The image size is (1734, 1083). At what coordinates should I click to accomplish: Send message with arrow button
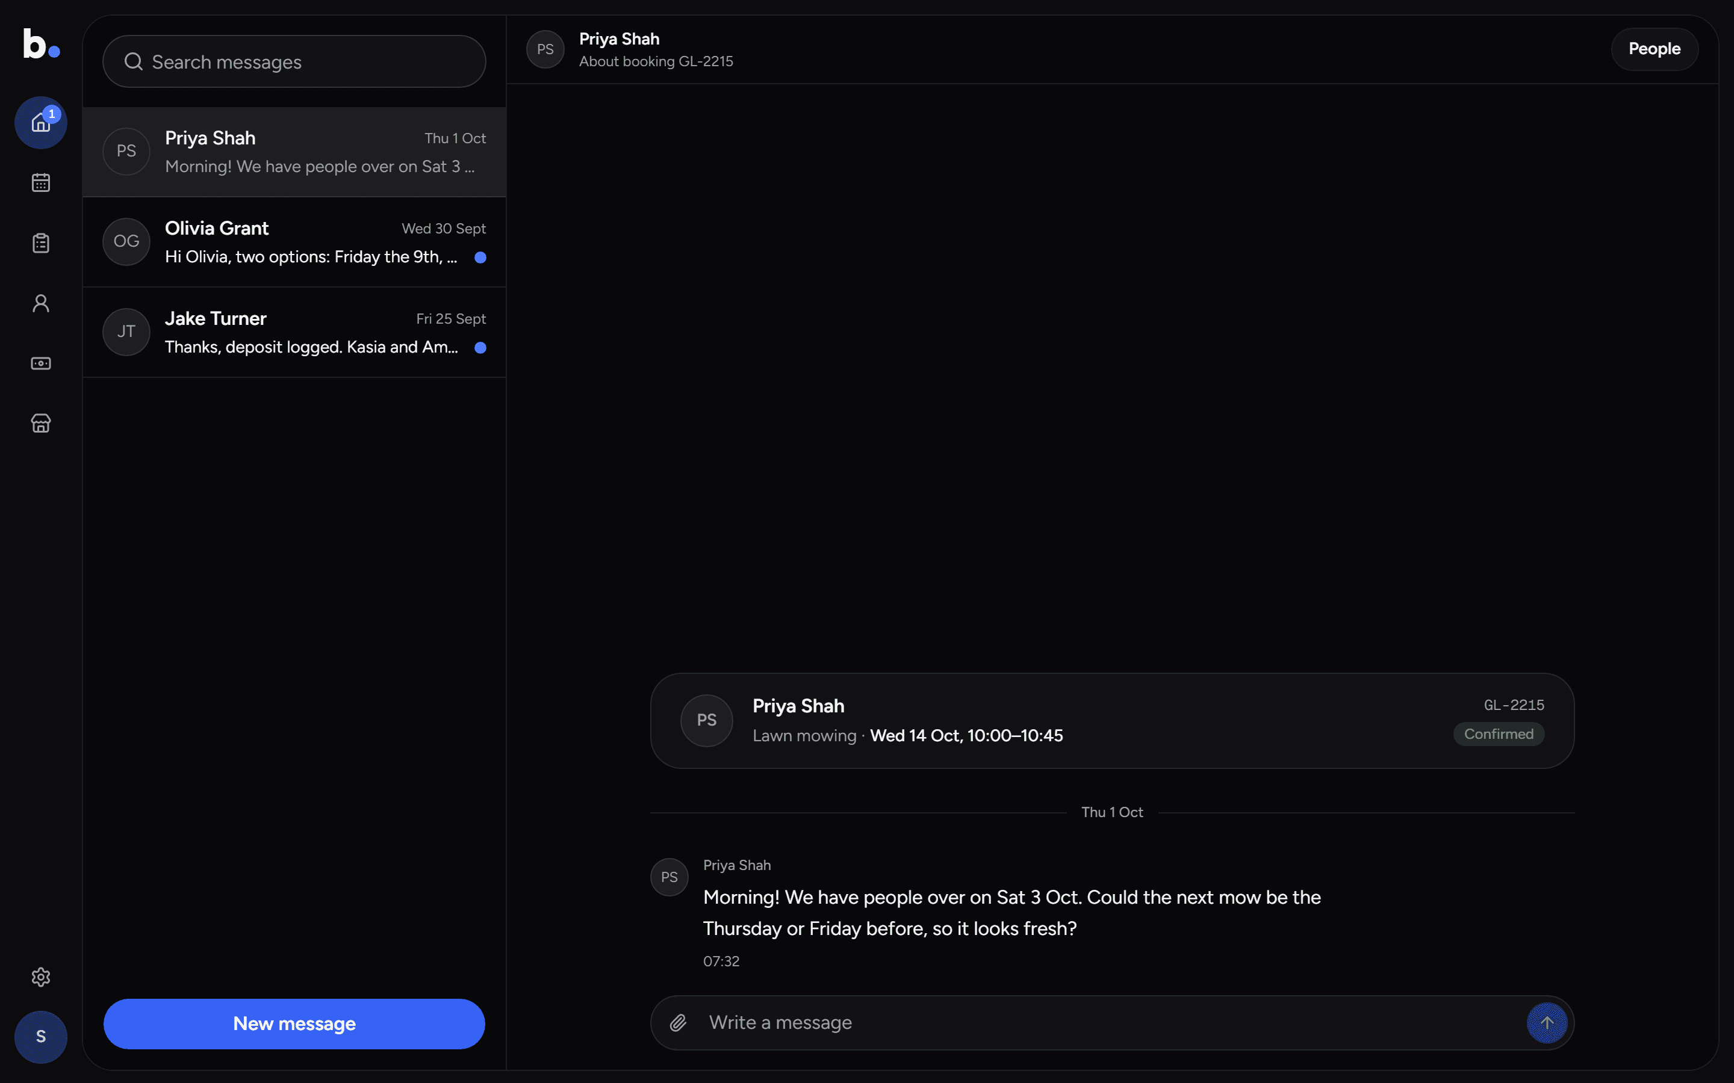(x=1547, y=1023)
